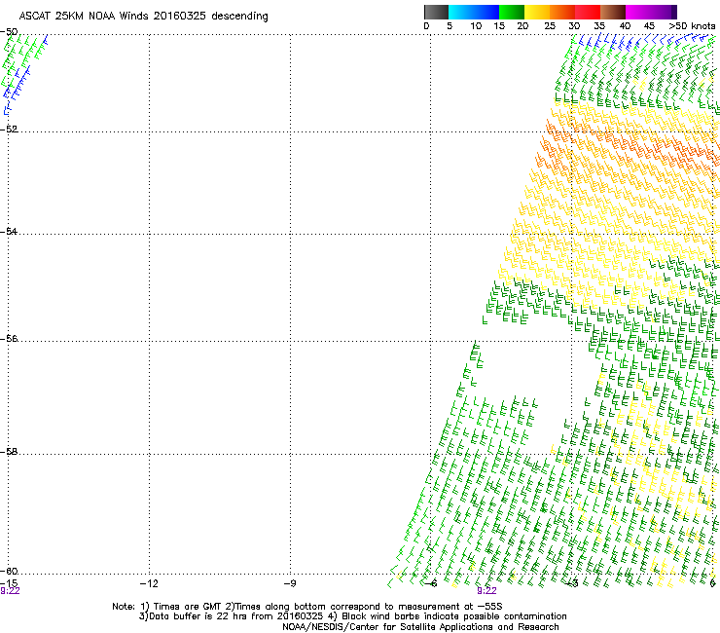
Task: Click the purple "9:22" time under longitude -15
Action: (10, 591)
